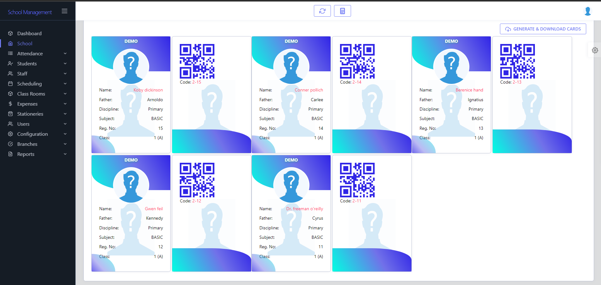Click Gwen feil's avatar photo

[x=131, y=185]
